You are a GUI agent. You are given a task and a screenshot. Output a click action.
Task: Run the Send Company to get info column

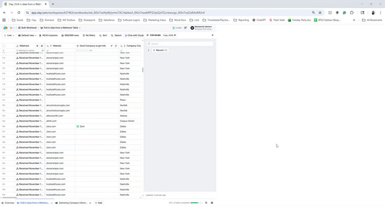point(116,46)
